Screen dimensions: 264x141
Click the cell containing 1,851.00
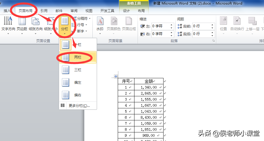[x=149, y=130]
